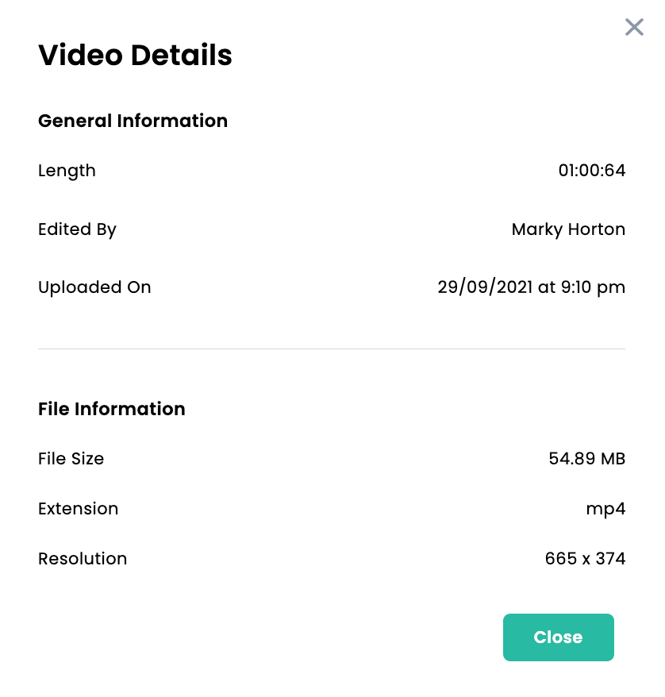Screen dimensions: 665x697
Task: Select the Uploaded On label
Action: [94, 287]
